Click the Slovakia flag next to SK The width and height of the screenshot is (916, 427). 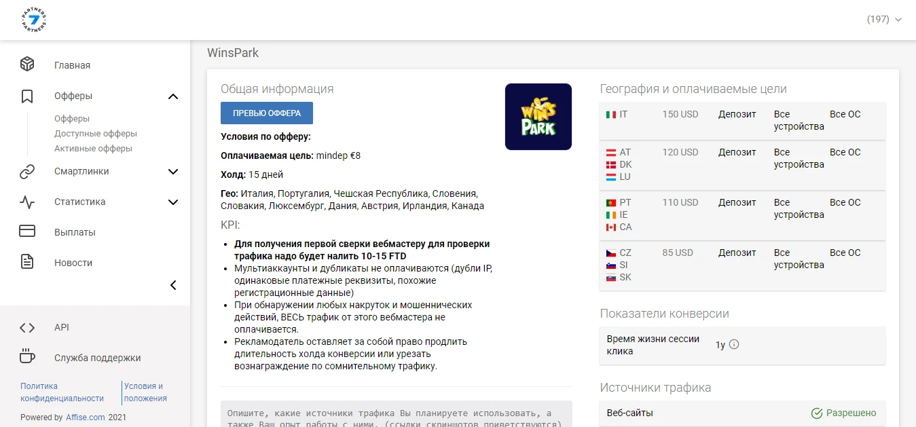pos(611,277)
